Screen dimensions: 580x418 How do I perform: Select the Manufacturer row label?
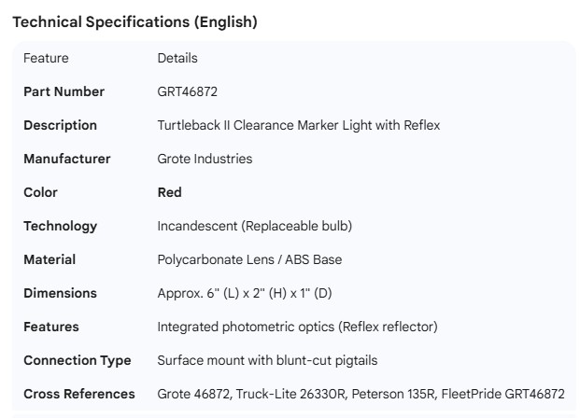tap(66, 159)
